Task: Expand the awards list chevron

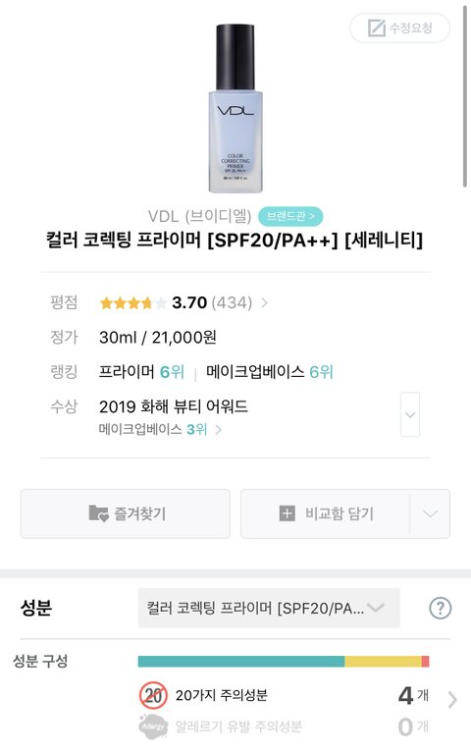Action: 410,414
